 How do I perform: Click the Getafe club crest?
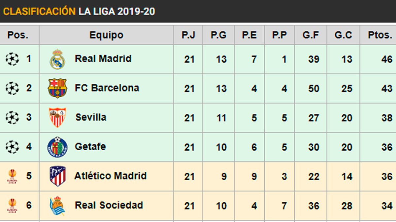pyautogui.click(x=57, y=147)
